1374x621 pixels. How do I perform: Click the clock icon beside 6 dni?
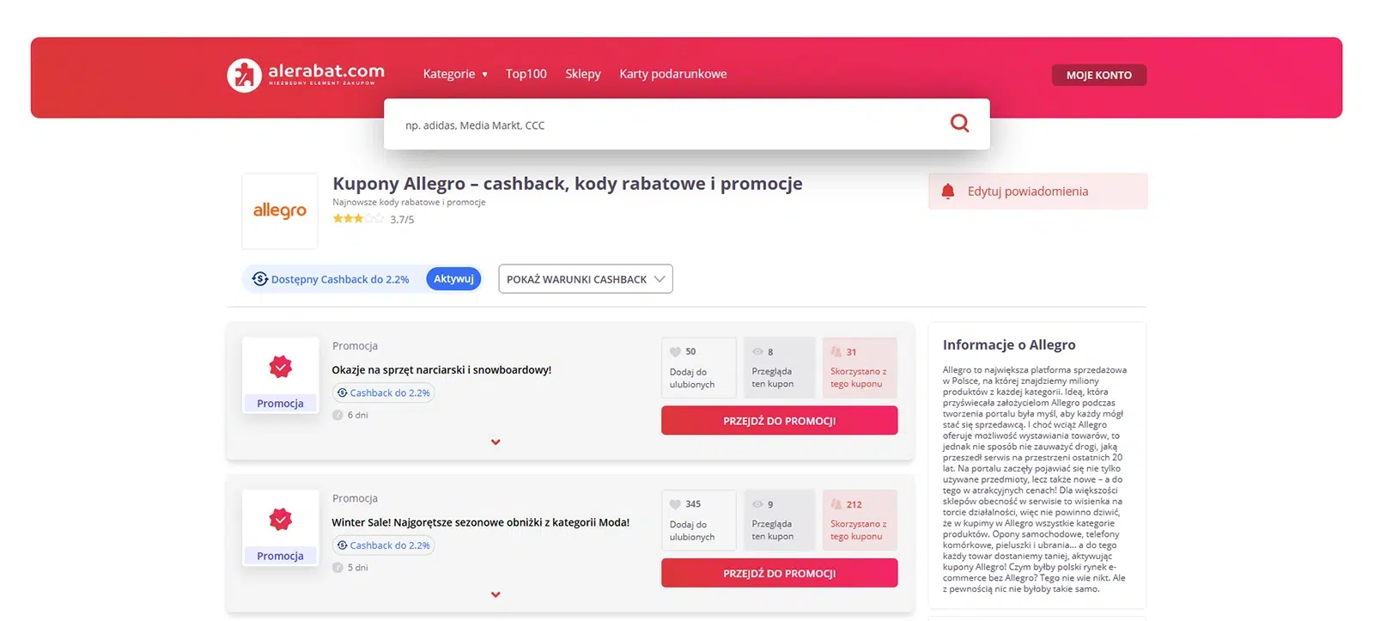(x=337, y=415)
